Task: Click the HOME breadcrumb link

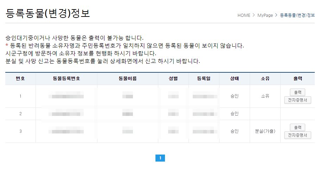Action: (x=244, y=15)
